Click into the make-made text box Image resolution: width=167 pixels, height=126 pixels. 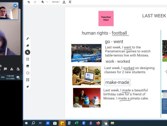coord(117,82)
